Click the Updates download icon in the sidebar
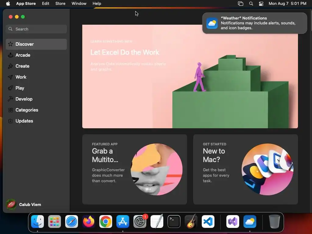The height and width of the screenshot is (234, 312). (10, 121)
